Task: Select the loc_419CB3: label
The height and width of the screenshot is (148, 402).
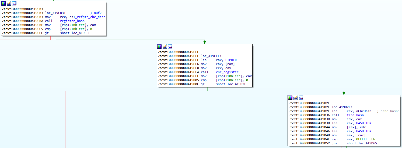Action: coord(55,13)
